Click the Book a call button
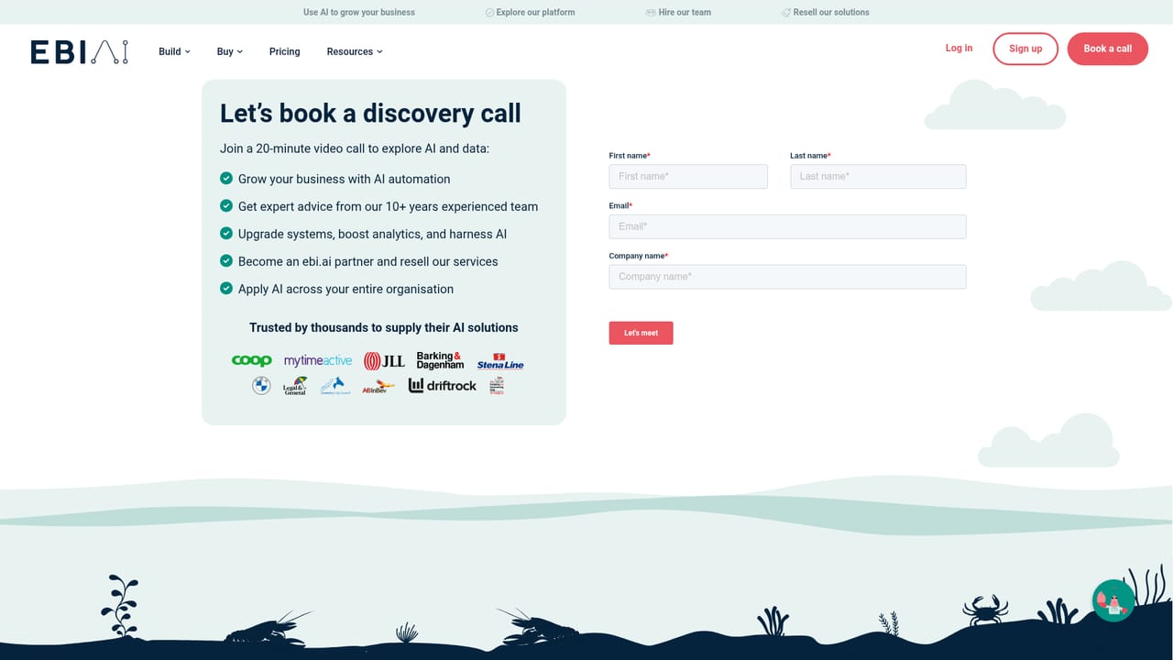 coord(1108,49)
